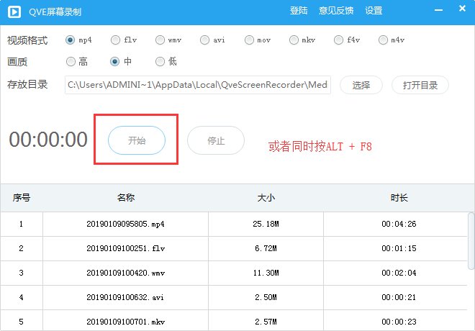Minimize the QVE recorder window

439,10
